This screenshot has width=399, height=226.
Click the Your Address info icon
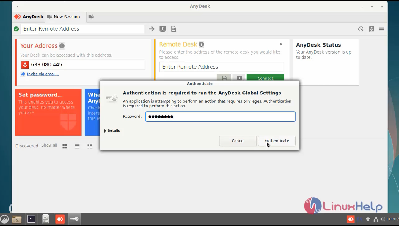point(62,46)
